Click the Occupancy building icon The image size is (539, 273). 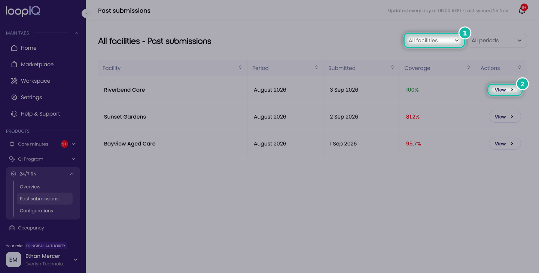12,228
